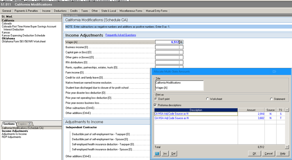
Task: Click the Wages [A] amount field
Action: [167, 42]
